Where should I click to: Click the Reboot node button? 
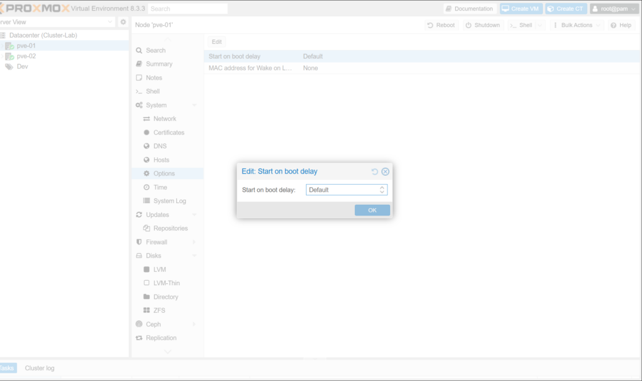(441, 25)
